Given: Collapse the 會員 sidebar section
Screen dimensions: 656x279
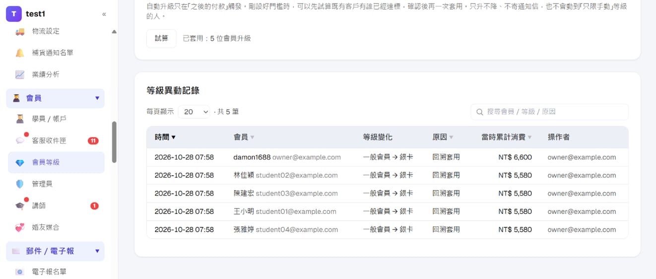Looking at the screenshot, I should coord(97,98).
